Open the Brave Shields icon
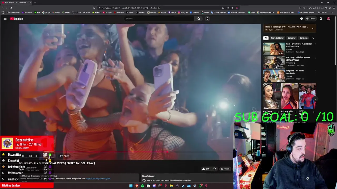This screenshot has width=337, height=189. (x=232, y=8)
